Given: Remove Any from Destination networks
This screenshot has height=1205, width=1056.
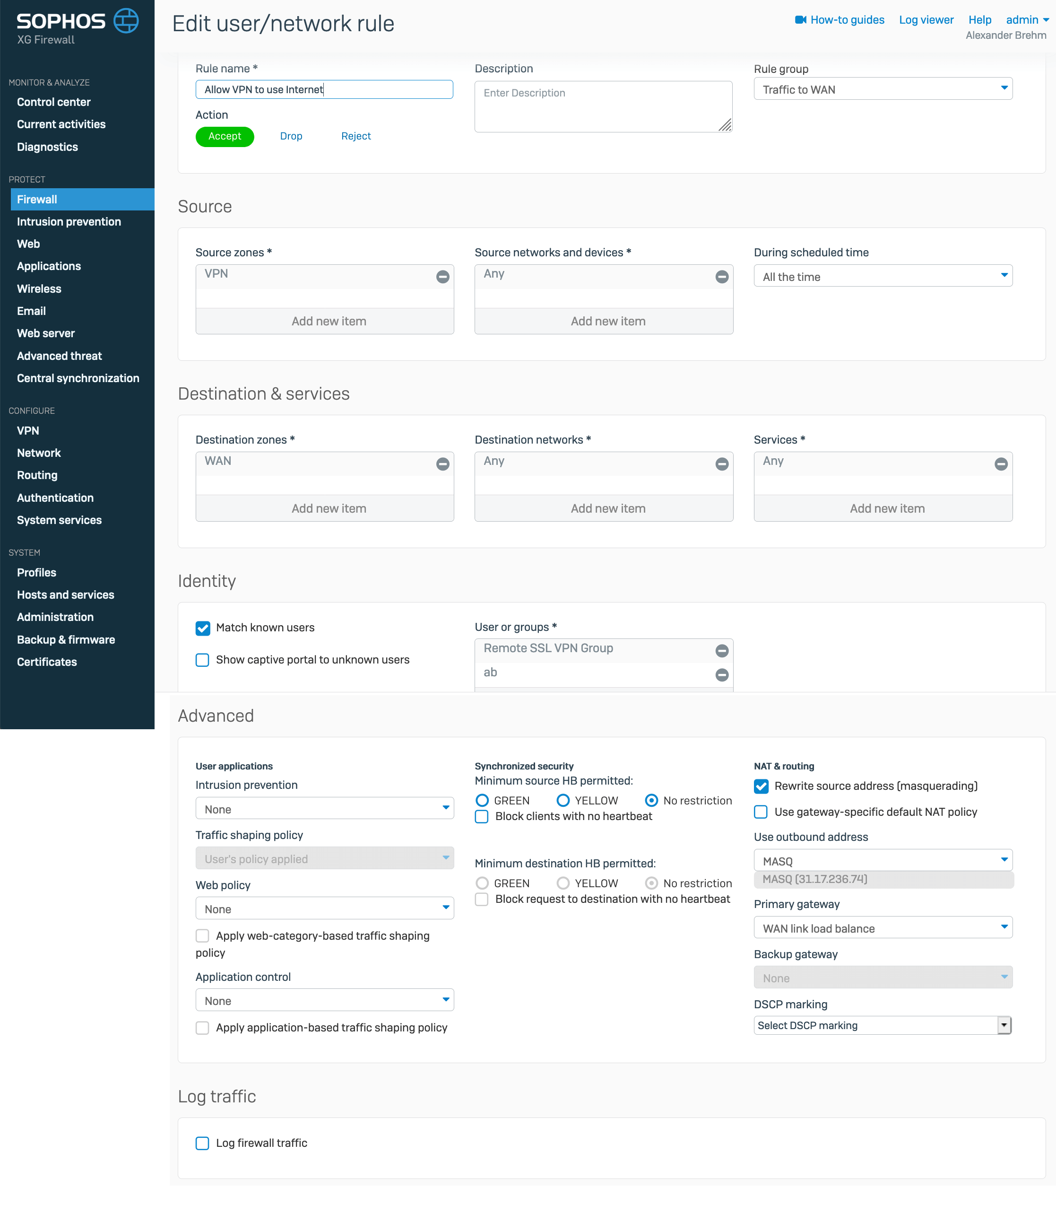Looking at the screenshot, I should pos(721,464).
